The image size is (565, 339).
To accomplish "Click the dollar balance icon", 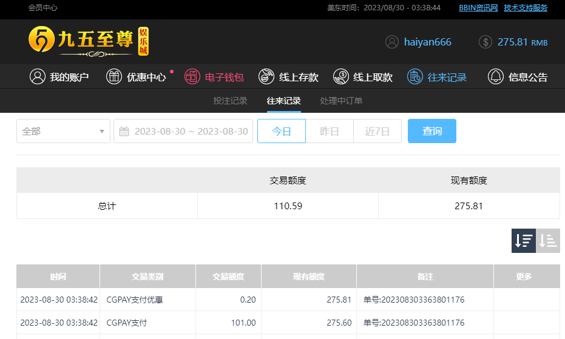I will (485, 42).
